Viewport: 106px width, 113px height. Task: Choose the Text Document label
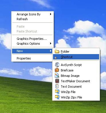pyautogui.click(x=71, y=87)
